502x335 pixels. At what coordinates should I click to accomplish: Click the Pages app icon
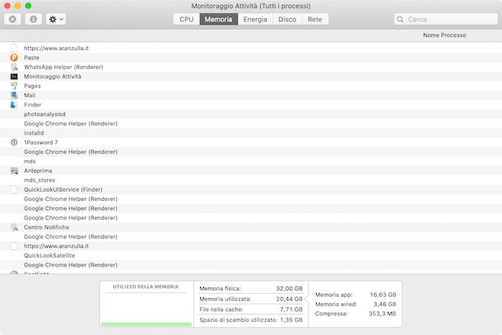[x=14, y=86]
